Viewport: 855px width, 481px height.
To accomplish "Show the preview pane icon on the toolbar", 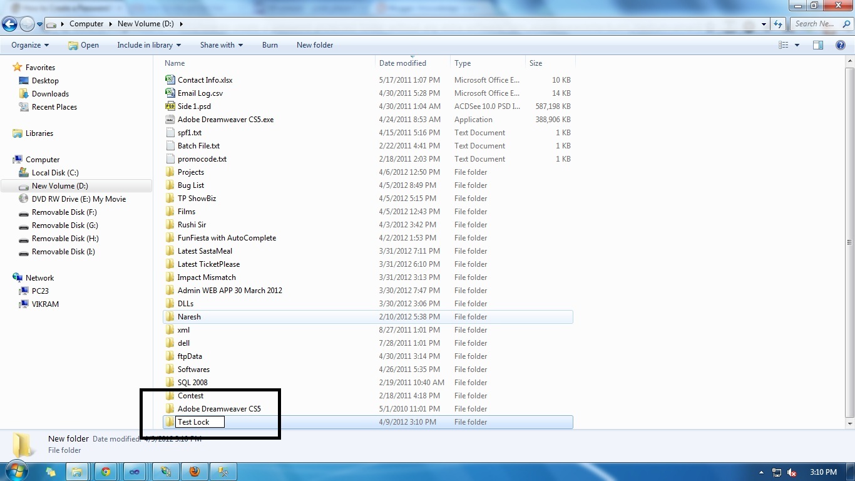I will point(818,44).
